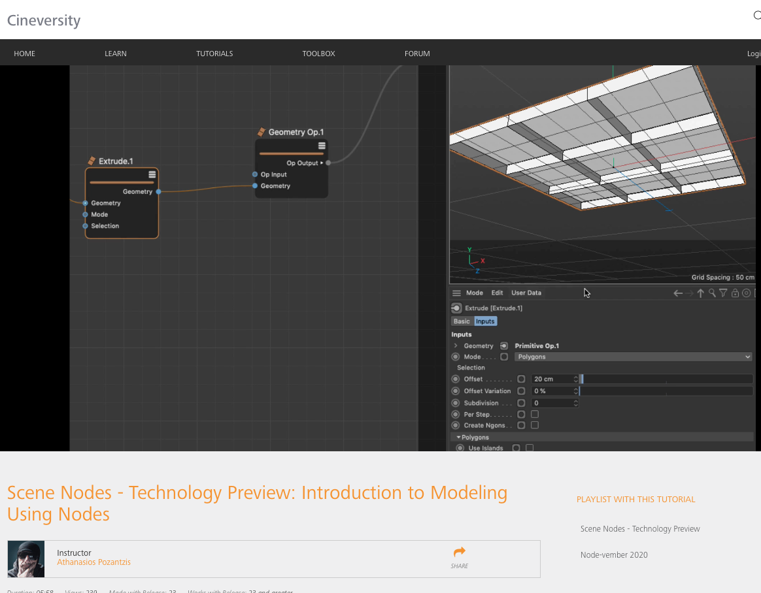Open the Geometry Op.1 node menu icon
761x593 pixels.
(321, 146)
